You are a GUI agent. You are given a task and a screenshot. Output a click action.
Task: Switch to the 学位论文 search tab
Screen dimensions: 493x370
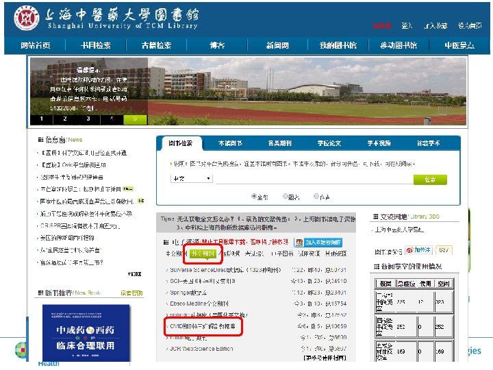point(329,143)
